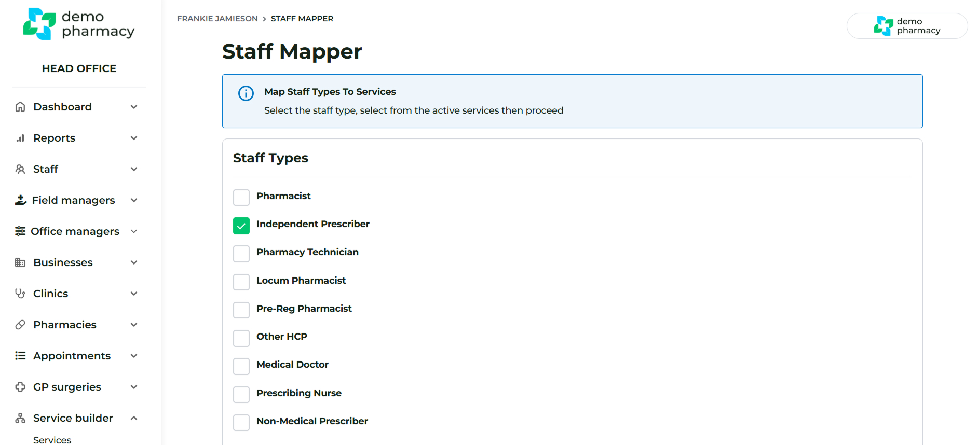The width and height of the screenshot is (979, 445).
Task: Click the Pharmacies pill icon
Action: point(20,325)
